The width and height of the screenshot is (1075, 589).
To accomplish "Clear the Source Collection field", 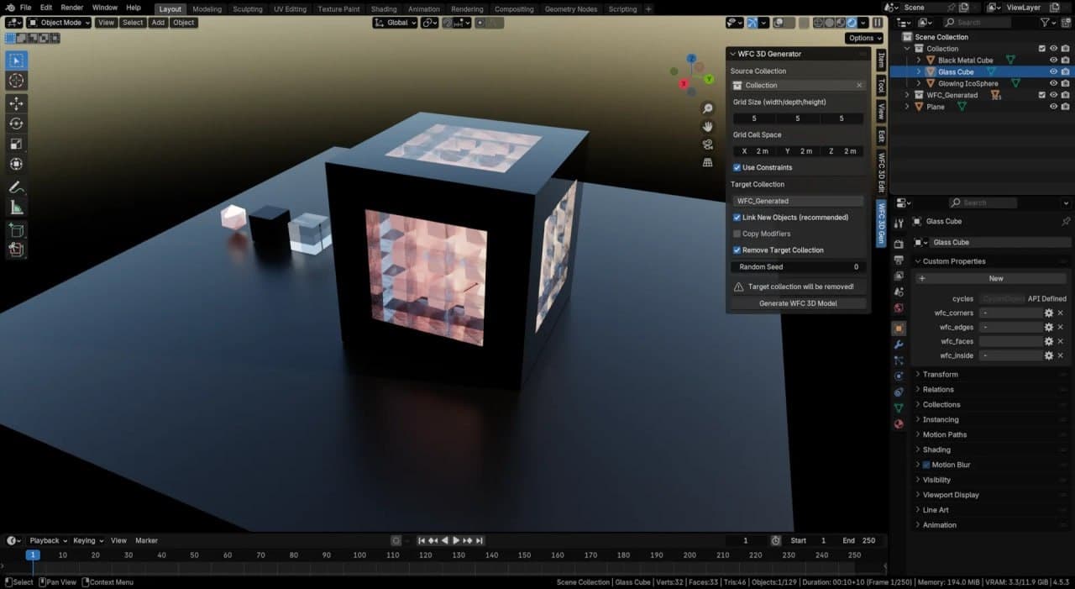I will click(x=859, y=85).
